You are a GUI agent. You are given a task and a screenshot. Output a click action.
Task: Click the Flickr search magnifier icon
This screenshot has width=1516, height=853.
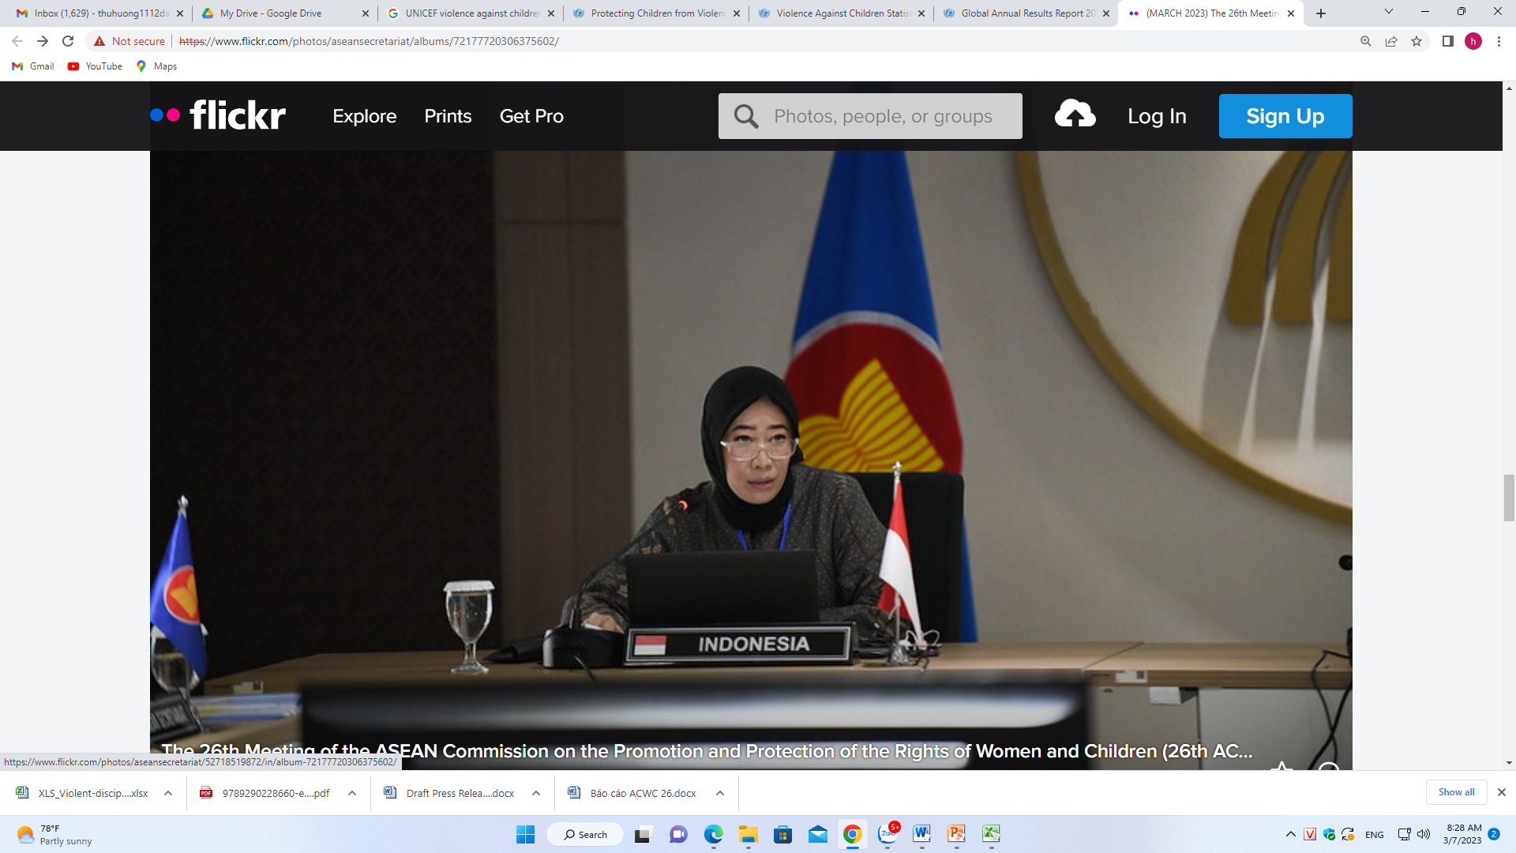click(745, 116)
